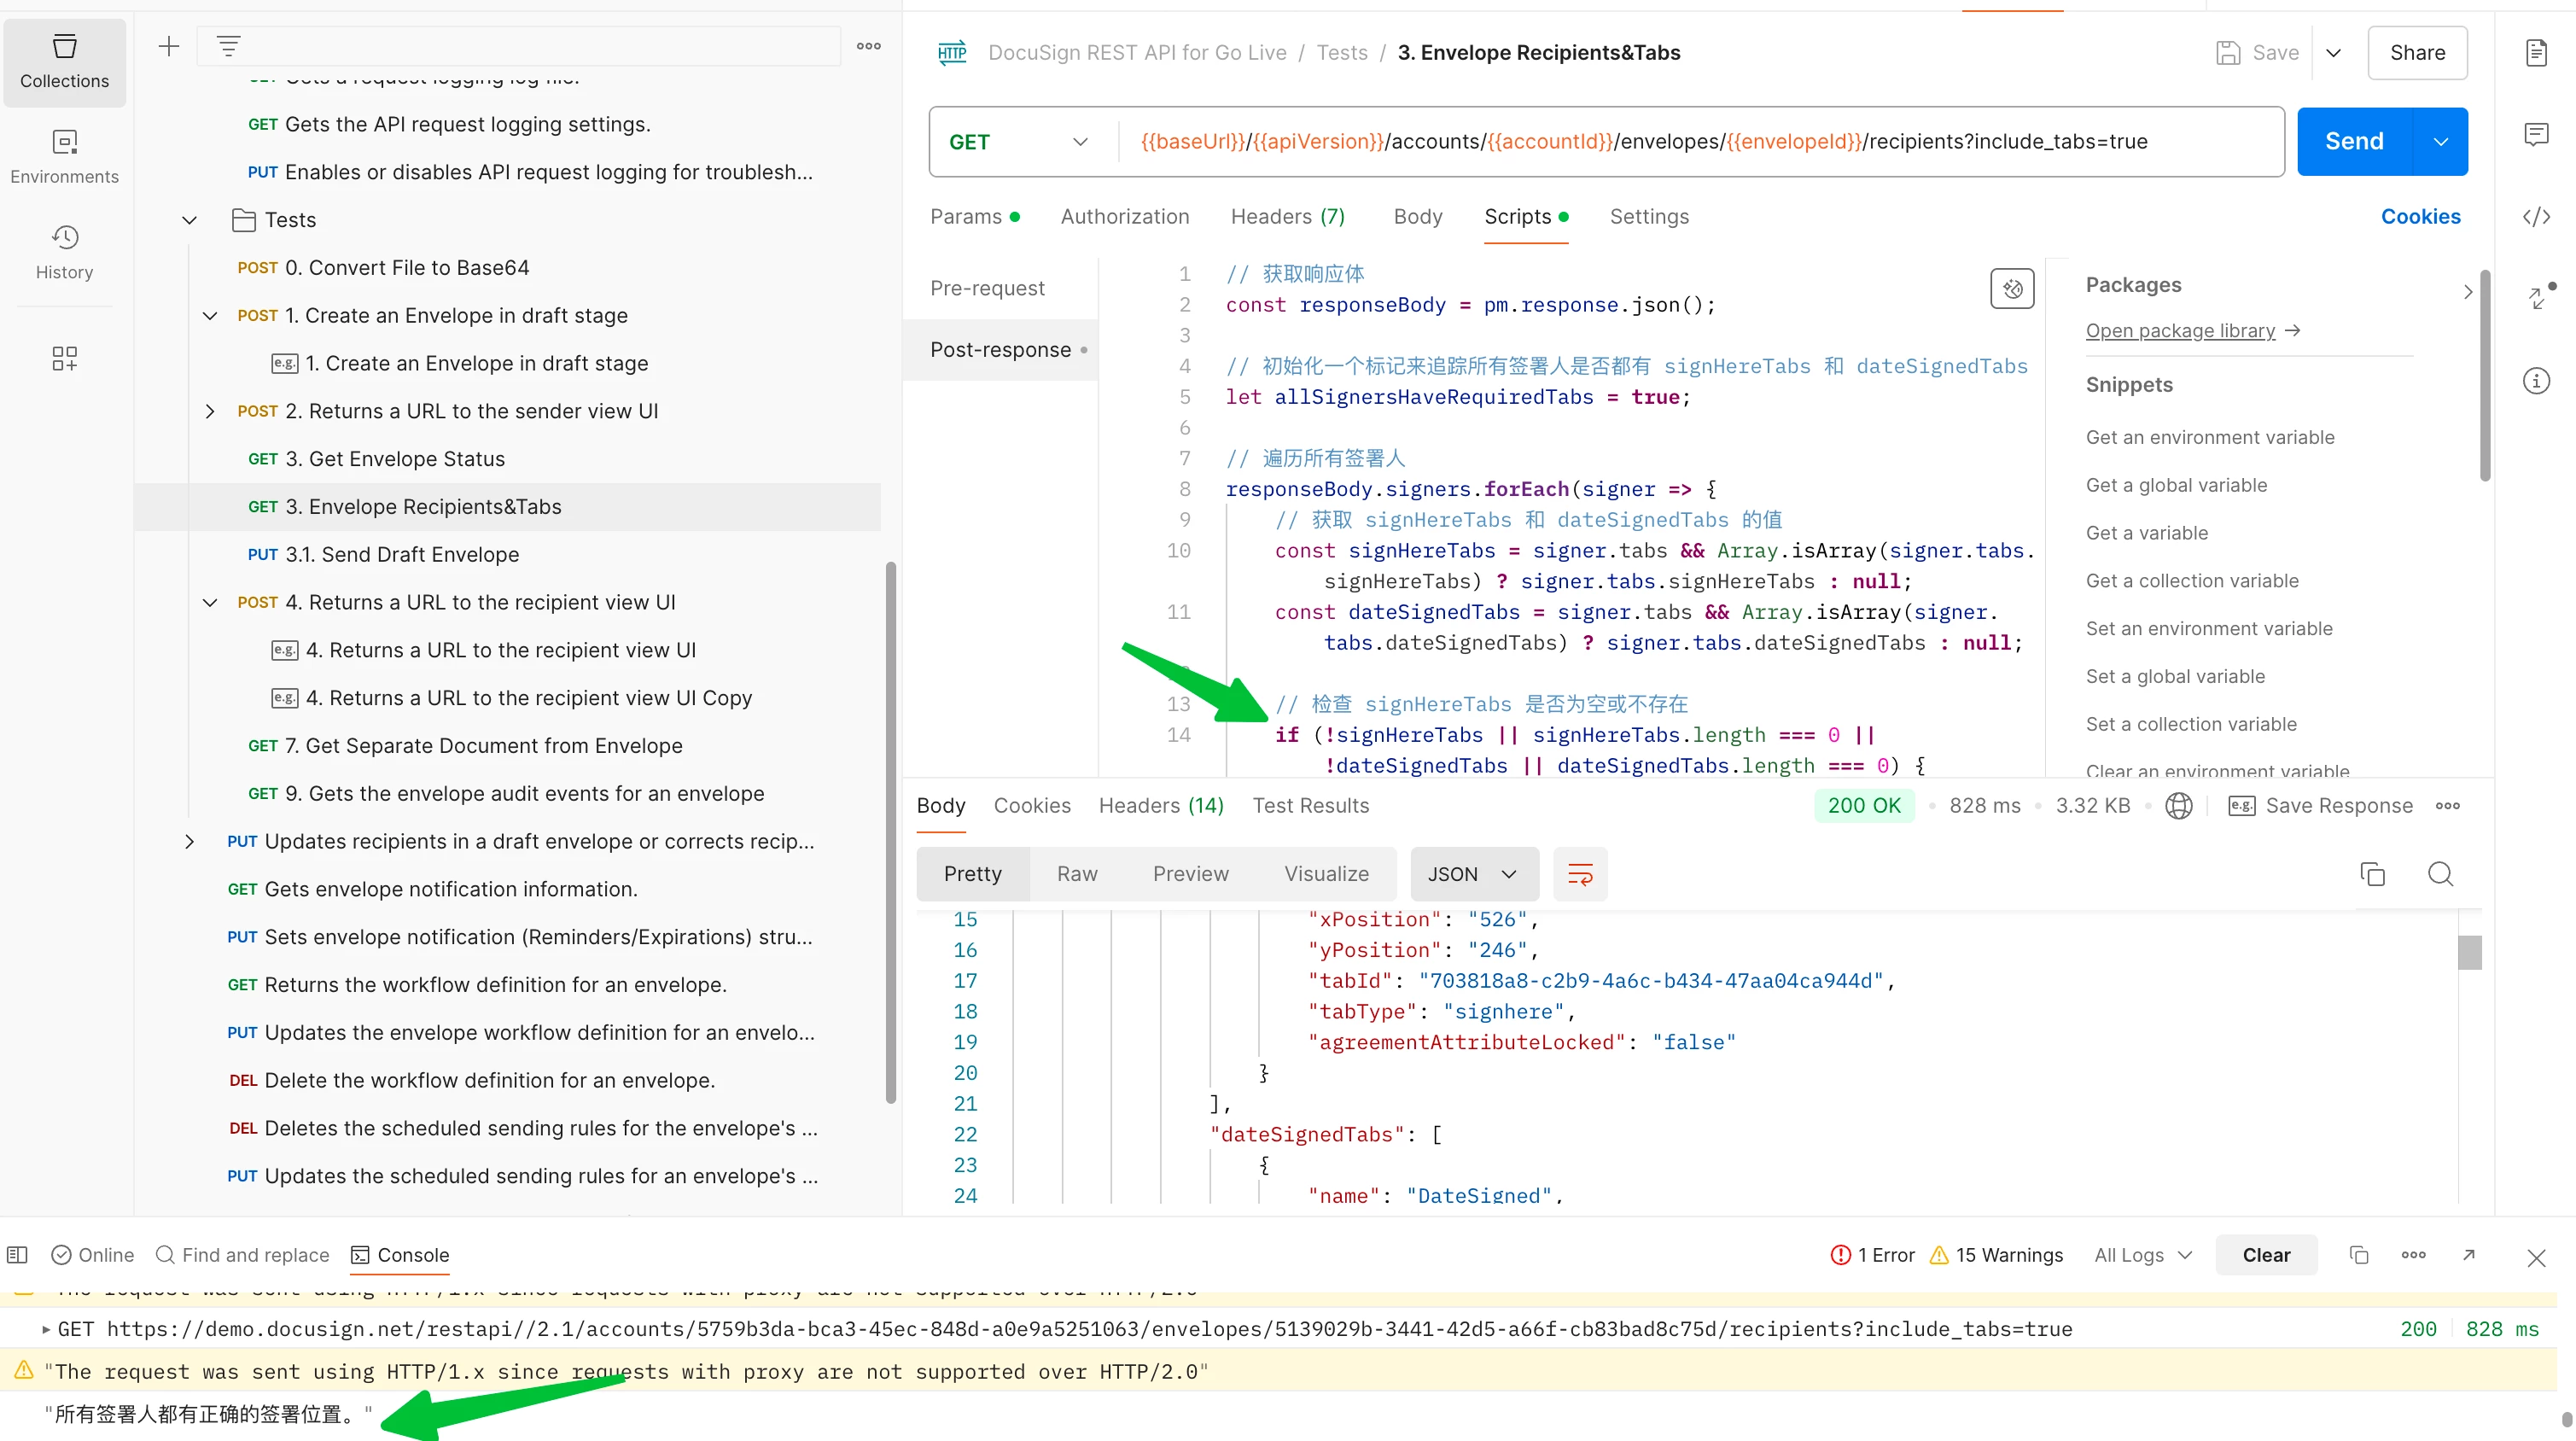Expand '2. Returns a URL to the sender view UI'
Viewport: 2576px width, 1441px height.
210,412
